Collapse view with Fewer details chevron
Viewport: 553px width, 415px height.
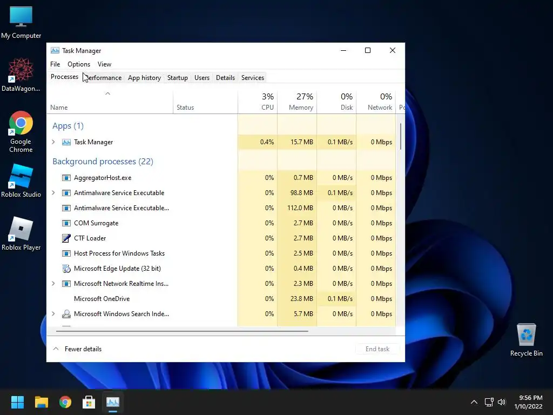[56, 349]
